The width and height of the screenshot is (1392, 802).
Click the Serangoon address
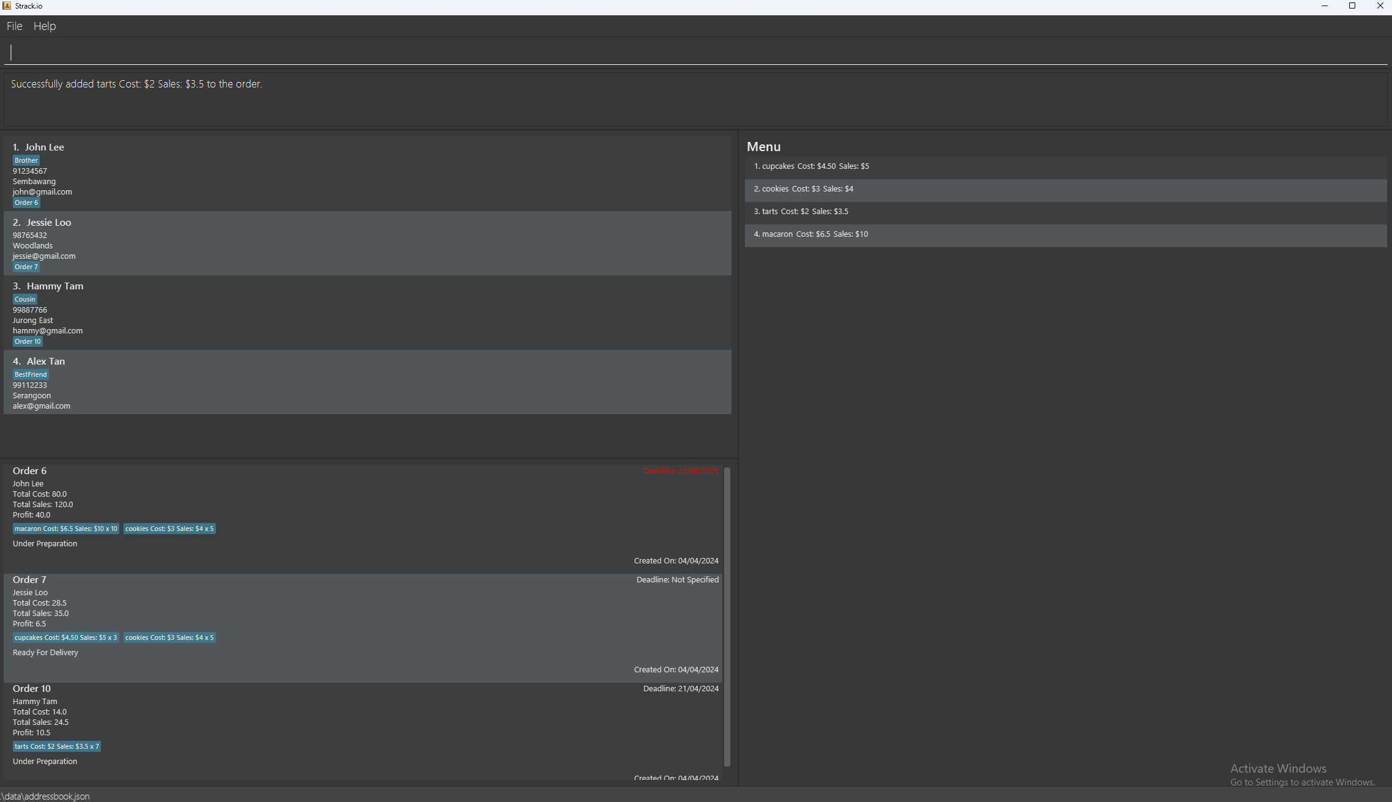[32, 396]
